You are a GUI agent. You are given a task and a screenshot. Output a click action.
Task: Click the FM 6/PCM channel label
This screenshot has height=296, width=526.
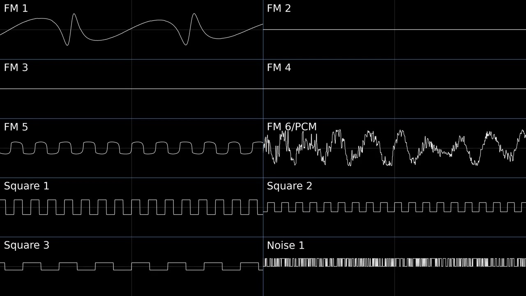[x=292, y=127]
